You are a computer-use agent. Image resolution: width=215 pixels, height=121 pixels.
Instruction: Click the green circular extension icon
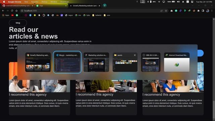tap(176, 11)
